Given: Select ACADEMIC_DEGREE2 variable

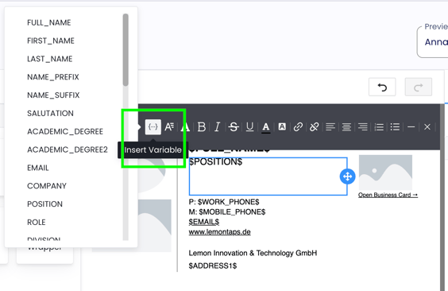Looking at the screenshot, I should pyautogui.click(x=68, y=149).
